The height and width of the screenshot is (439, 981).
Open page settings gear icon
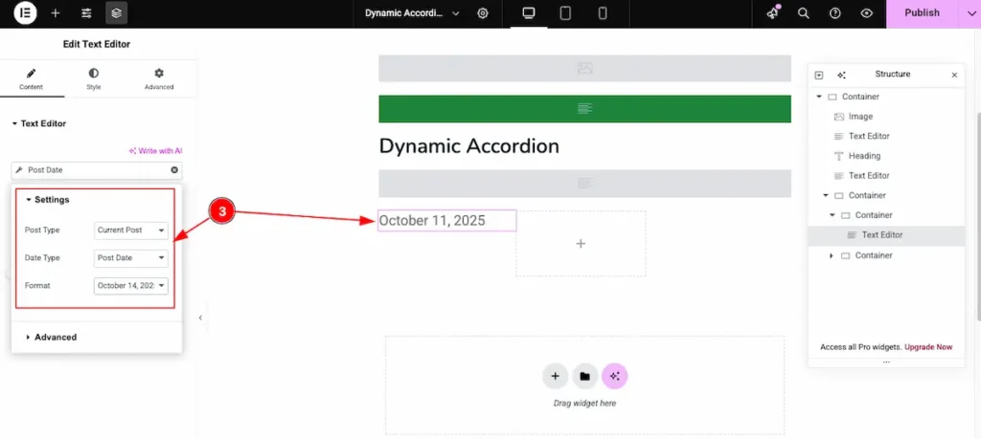483,13
